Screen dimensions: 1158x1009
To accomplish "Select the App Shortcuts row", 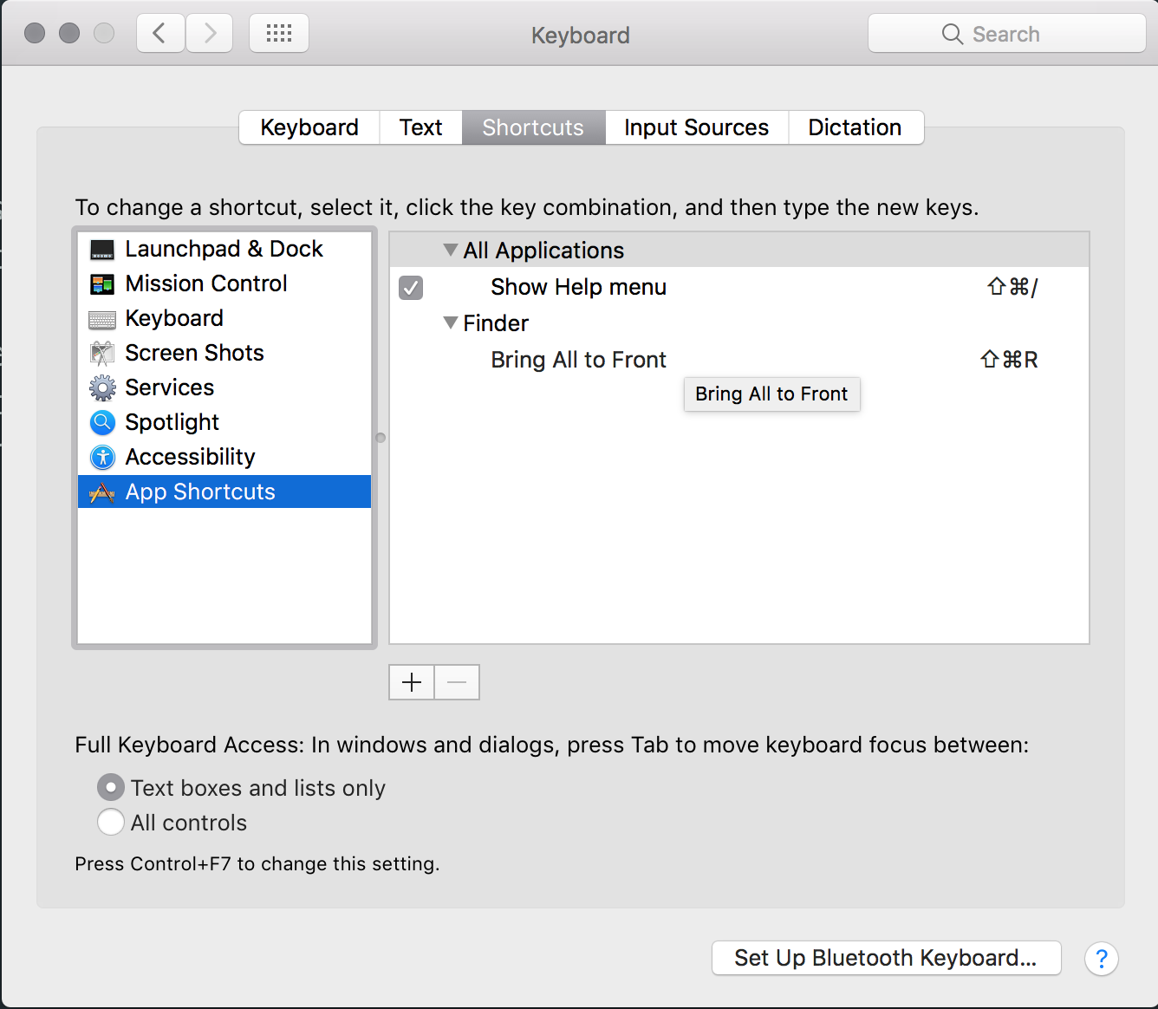I will click(x=224, y=491).
